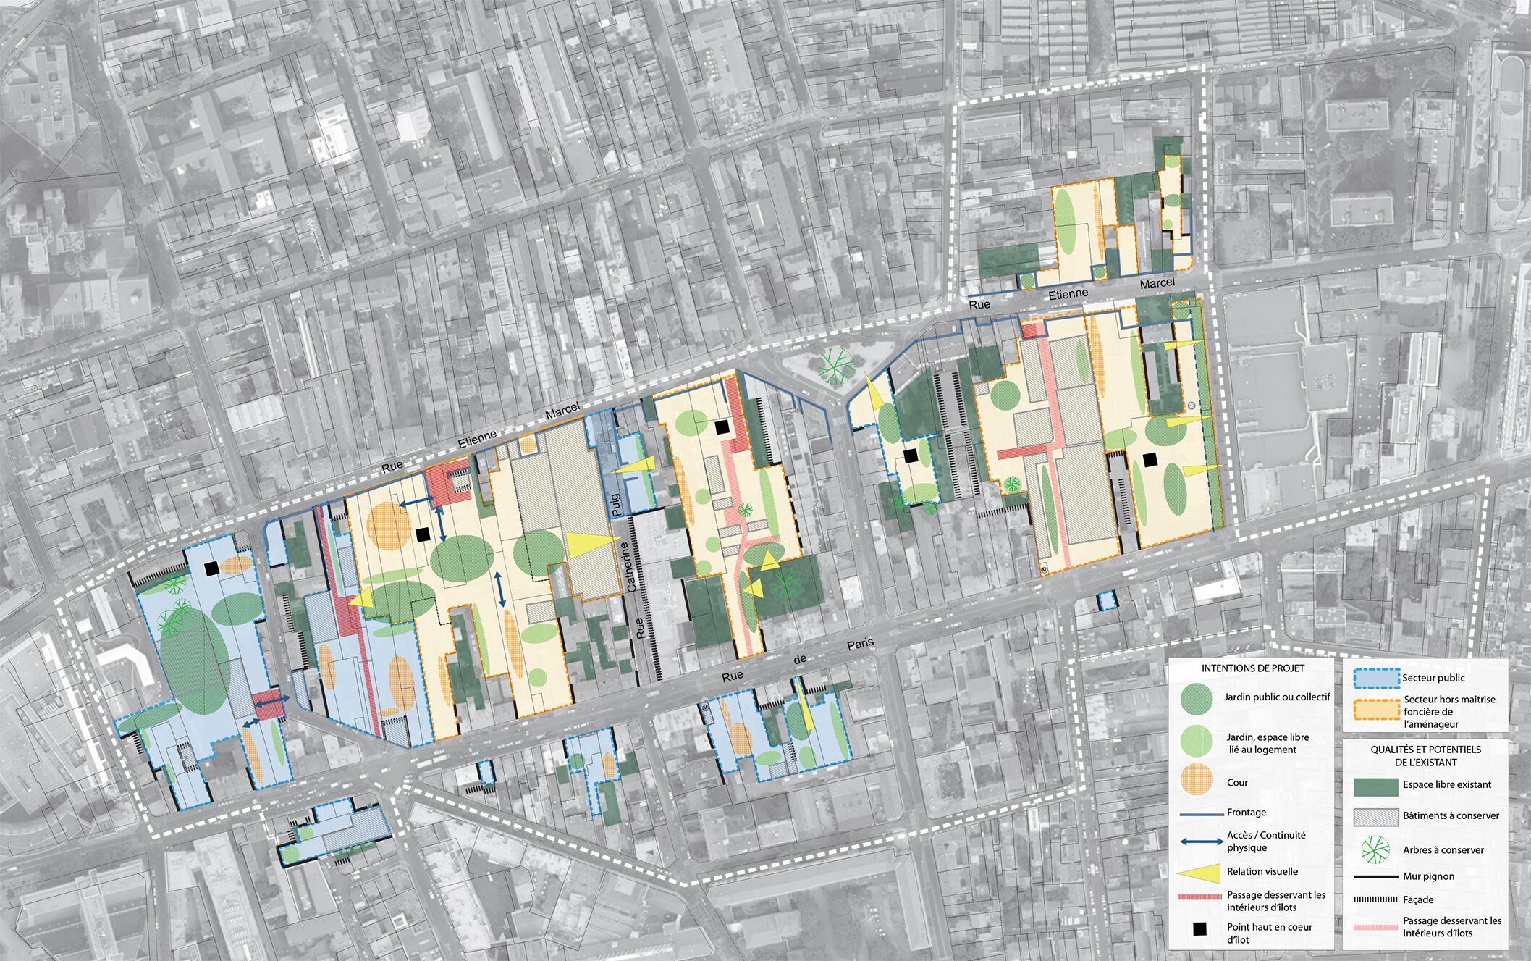Viewport: 1531px width, 961px height.
Task: Click the 'Mur pignon' legend label
Action: tap(1428, 876)
